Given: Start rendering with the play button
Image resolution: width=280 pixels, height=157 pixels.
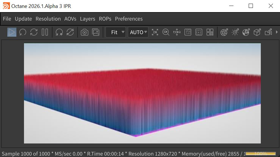Looking at the screenshot, I should point(12,32).
